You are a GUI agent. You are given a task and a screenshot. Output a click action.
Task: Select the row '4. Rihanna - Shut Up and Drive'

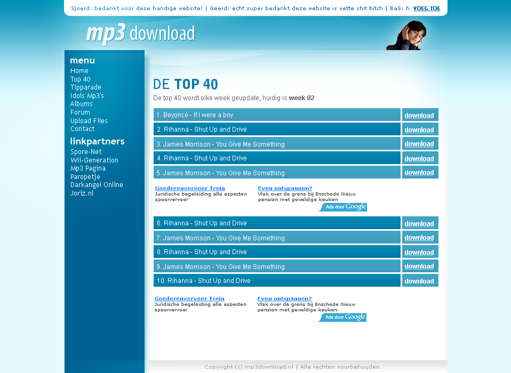pyautogui.click(x=277, y=158)
